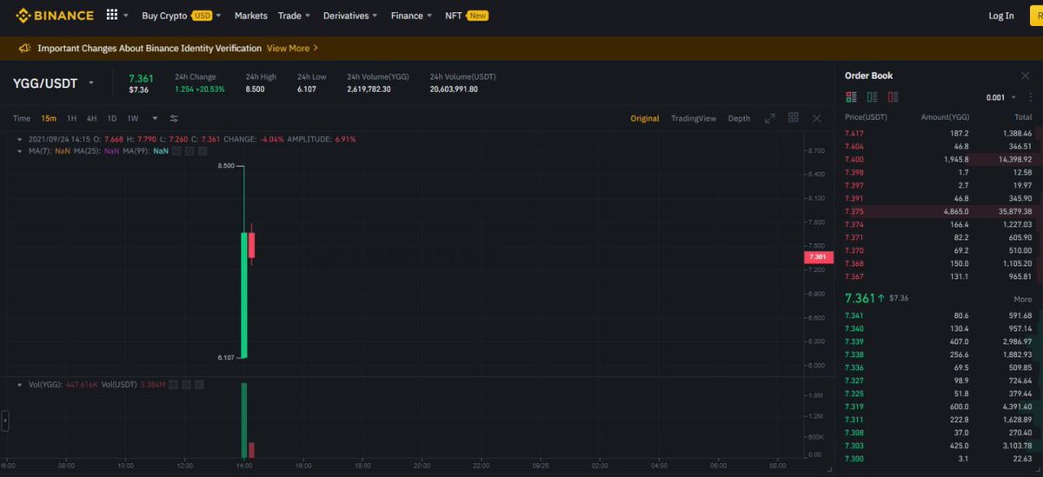
Task: Remove the volume indicator
Action: pos(199,384)
